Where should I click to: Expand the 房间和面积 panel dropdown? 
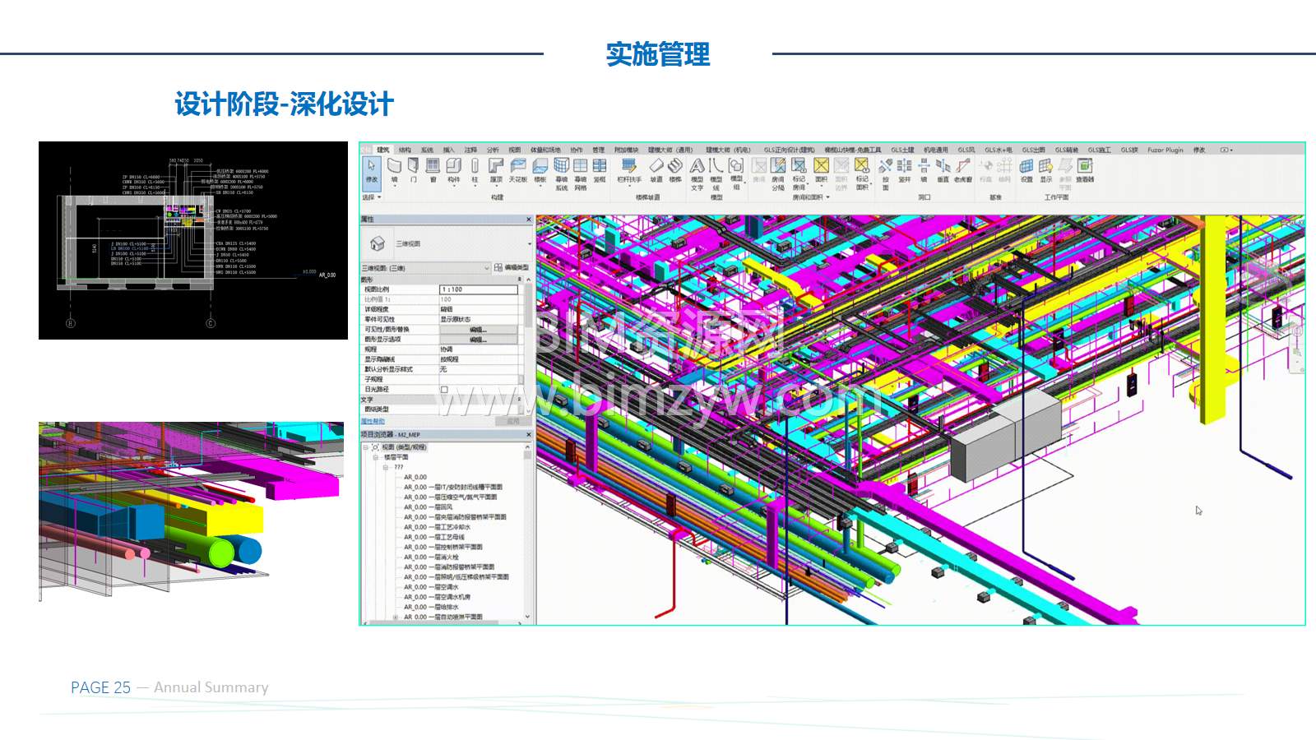[x=811, y=197]
